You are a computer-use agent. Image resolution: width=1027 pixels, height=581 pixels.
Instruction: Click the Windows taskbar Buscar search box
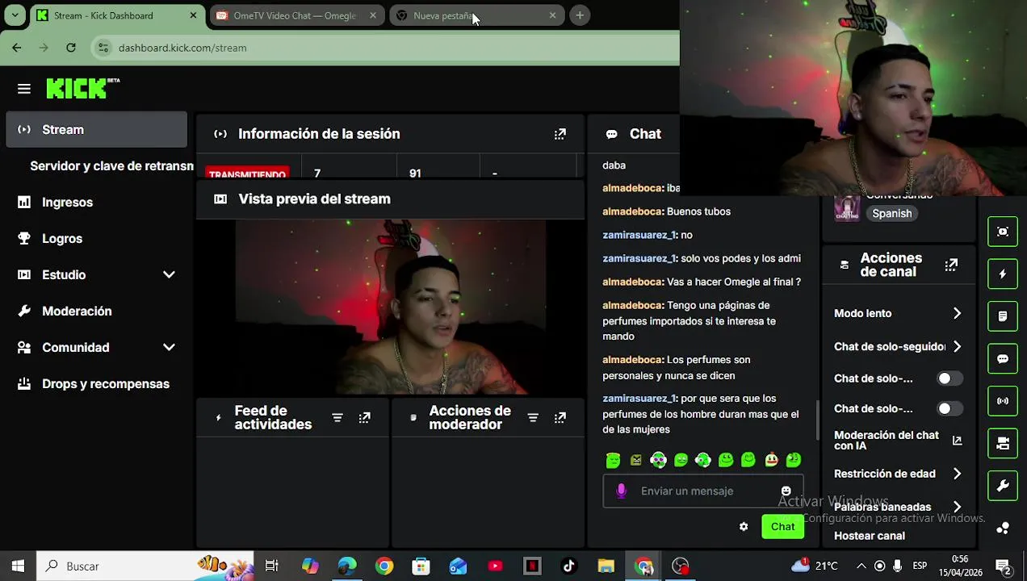[x=145, y=566]
